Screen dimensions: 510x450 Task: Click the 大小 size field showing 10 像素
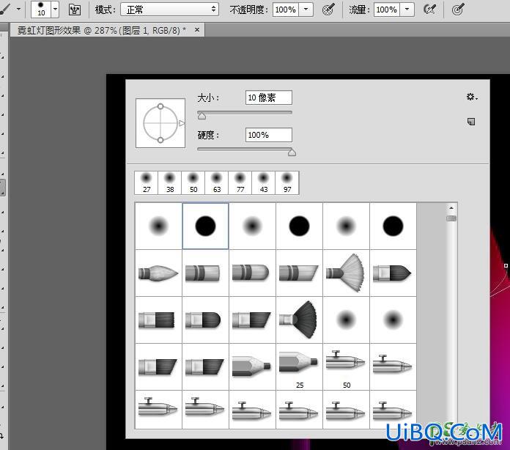pos(269,97)
